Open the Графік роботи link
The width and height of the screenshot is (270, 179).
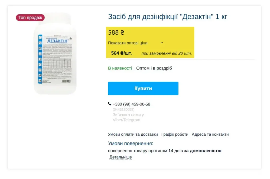coord(175,134)
